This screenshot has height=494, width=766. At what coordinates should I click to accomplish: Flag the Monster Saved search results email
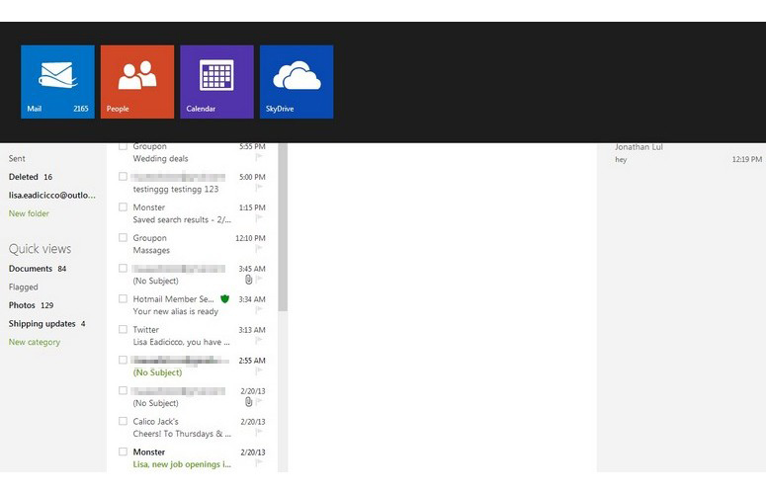tap(259, 218)
